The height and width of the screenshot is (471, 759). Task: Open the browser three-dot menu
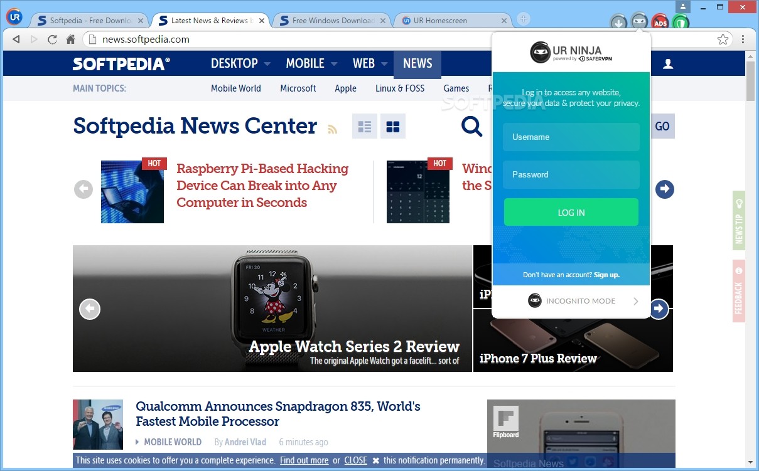click(743, 40)
